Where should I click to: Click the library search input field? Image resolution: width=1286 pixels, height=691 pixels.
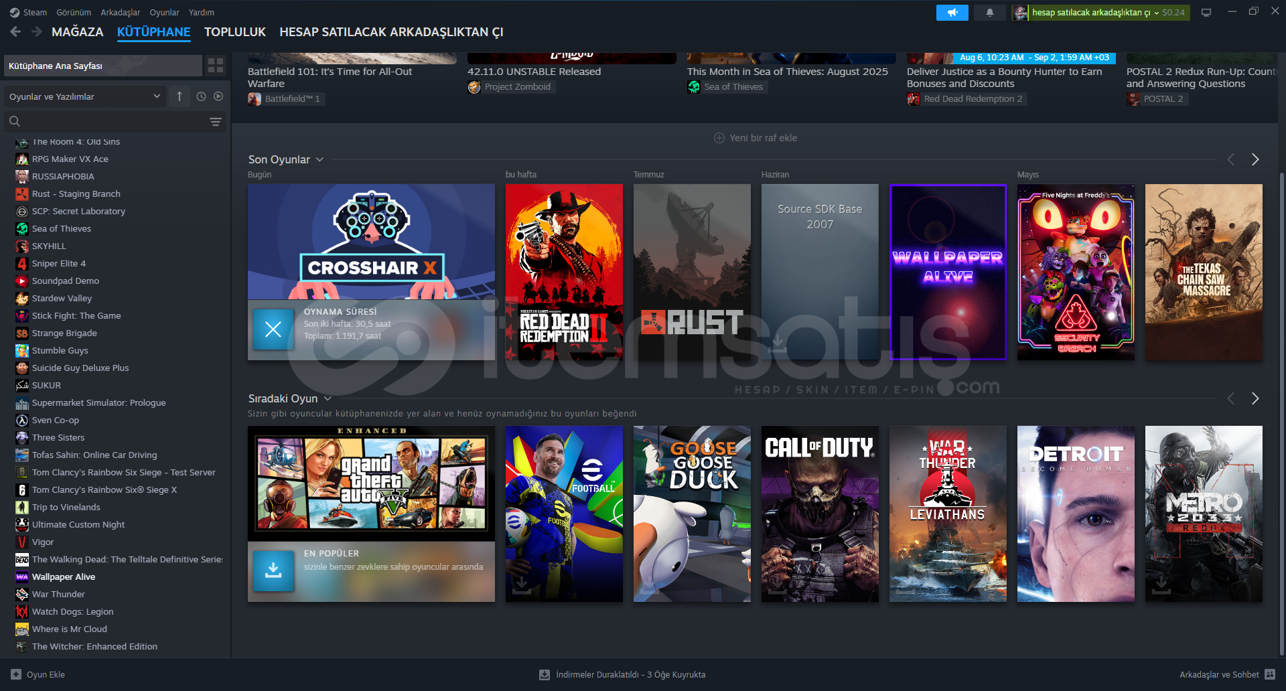[x=115, y=121]
